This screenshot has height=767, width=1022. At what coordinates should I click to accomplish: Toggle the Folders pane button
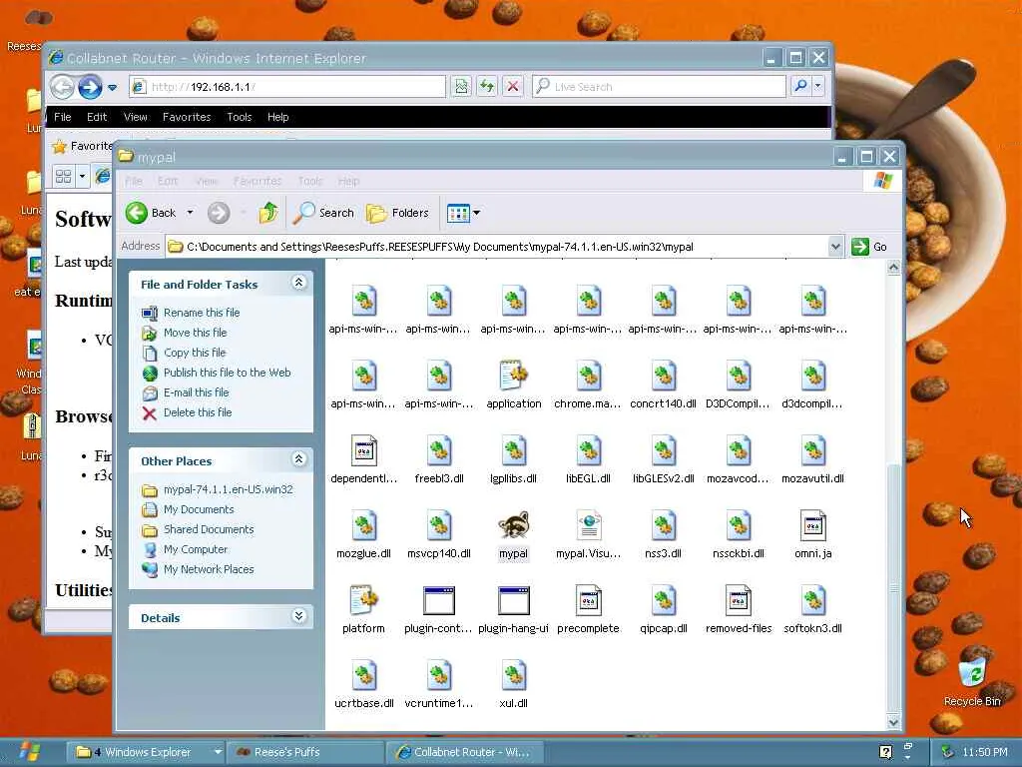397,213
